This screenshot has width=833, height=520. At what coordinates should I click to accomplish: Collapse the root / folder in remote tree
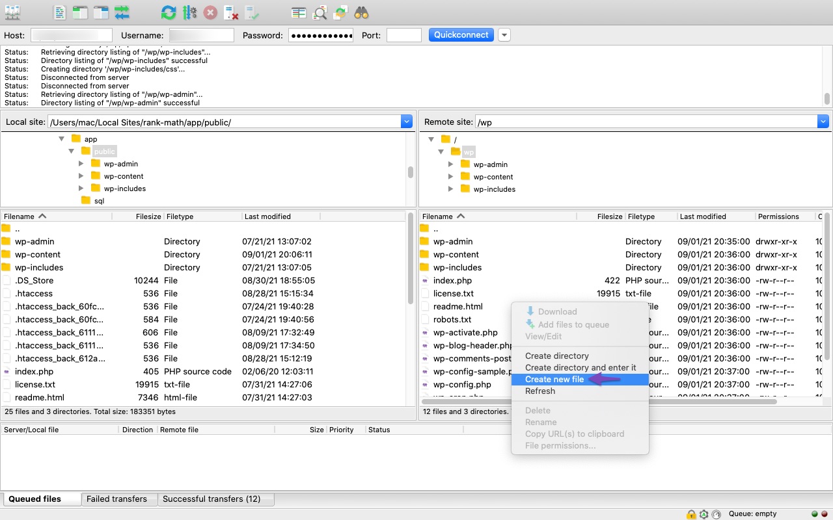pos(431,139)
